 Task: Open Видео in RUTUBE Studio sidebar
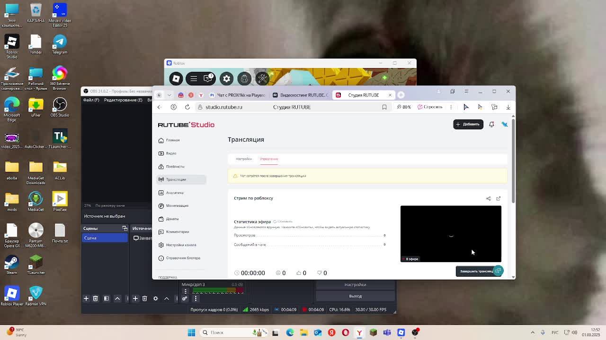click(181, 153)
